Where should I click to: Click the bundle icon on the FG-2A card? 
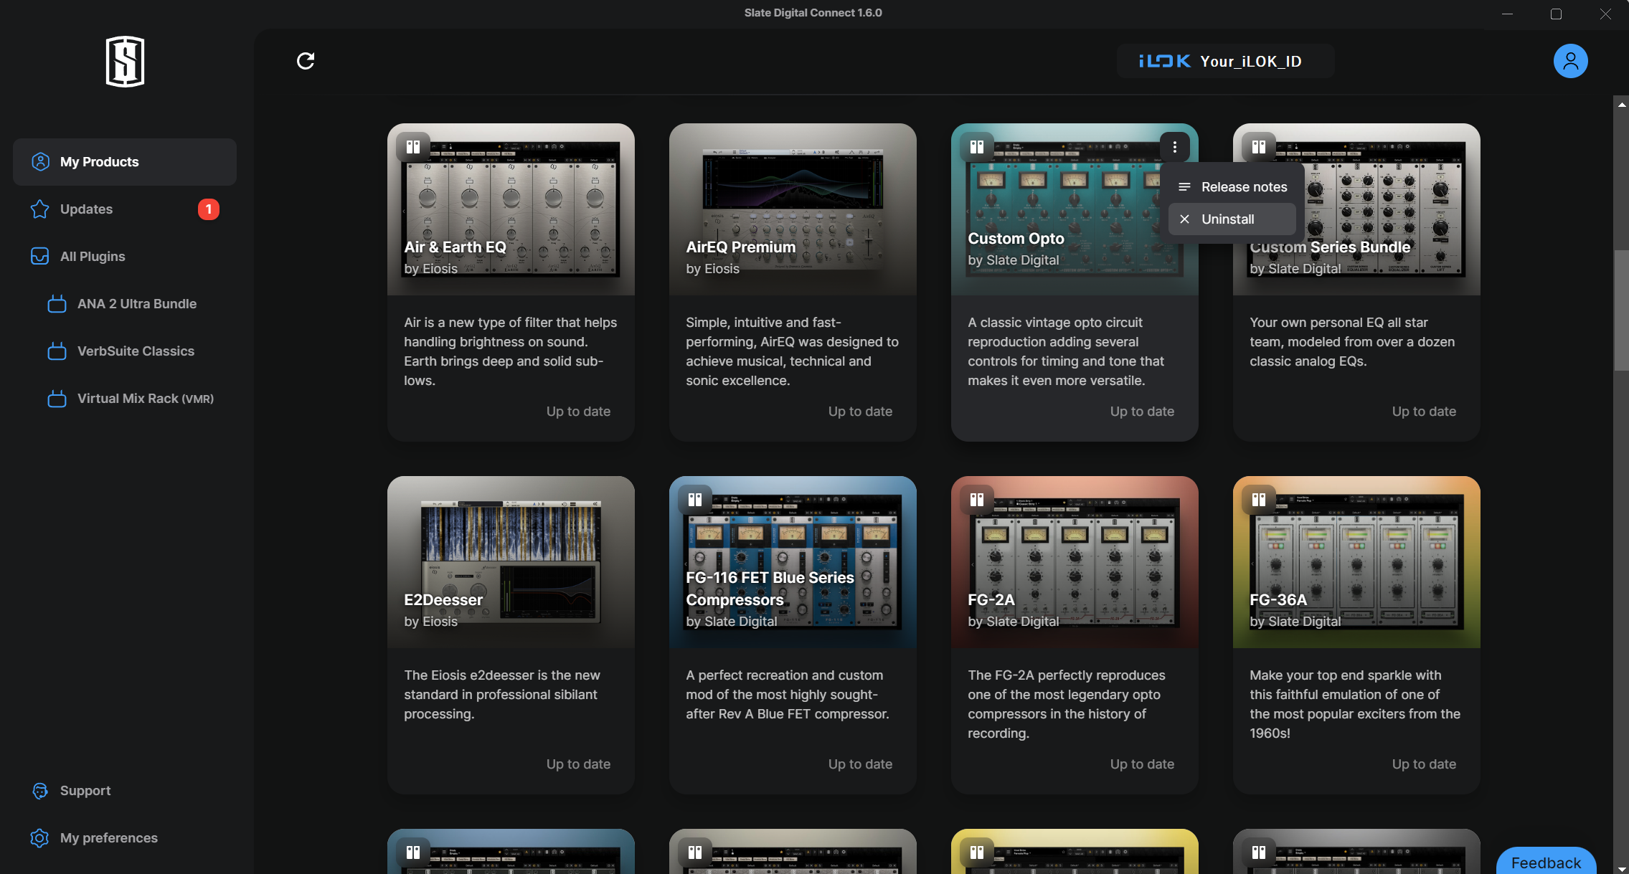click(x=977, y=500)
